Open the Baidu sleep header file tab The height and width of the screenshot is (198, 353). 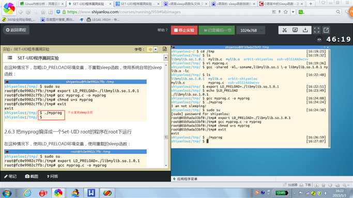pos(185,4)
